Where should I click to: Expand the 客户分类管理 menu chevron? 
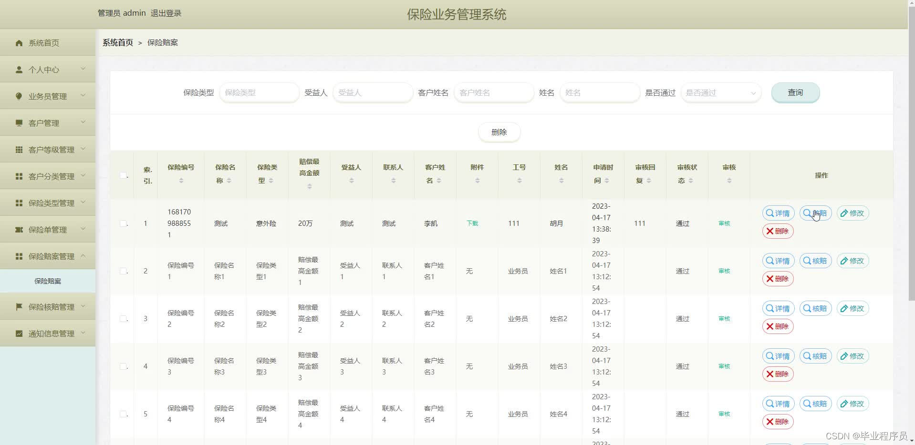point(83,176)
